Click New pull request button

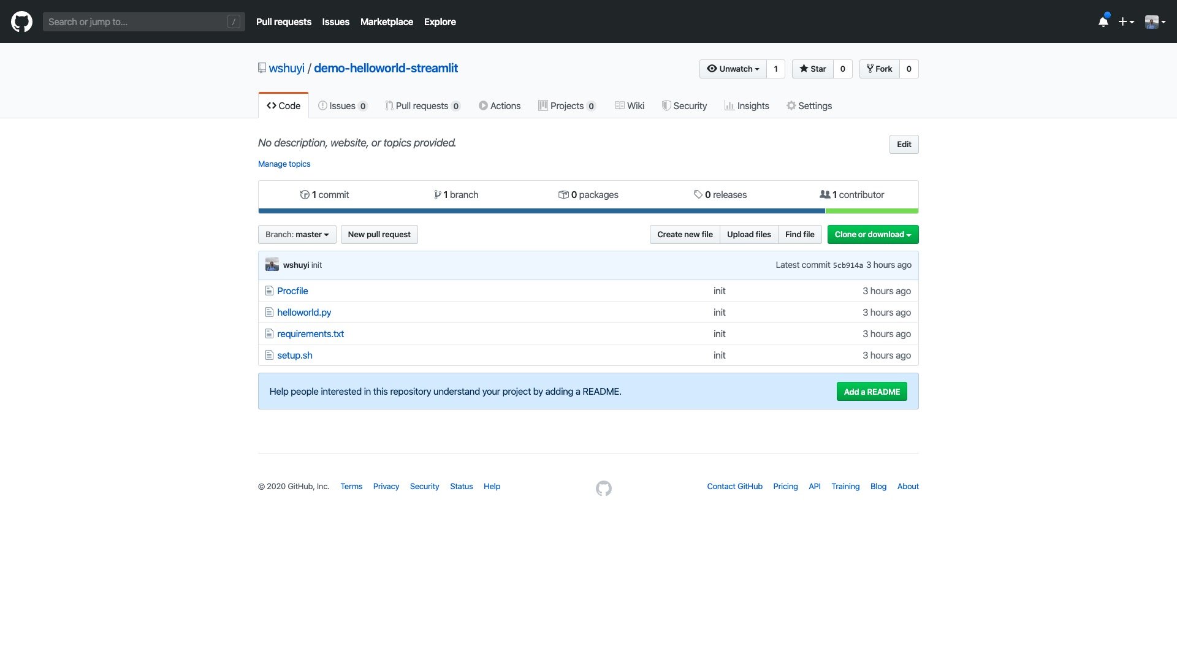click(379, 234)
